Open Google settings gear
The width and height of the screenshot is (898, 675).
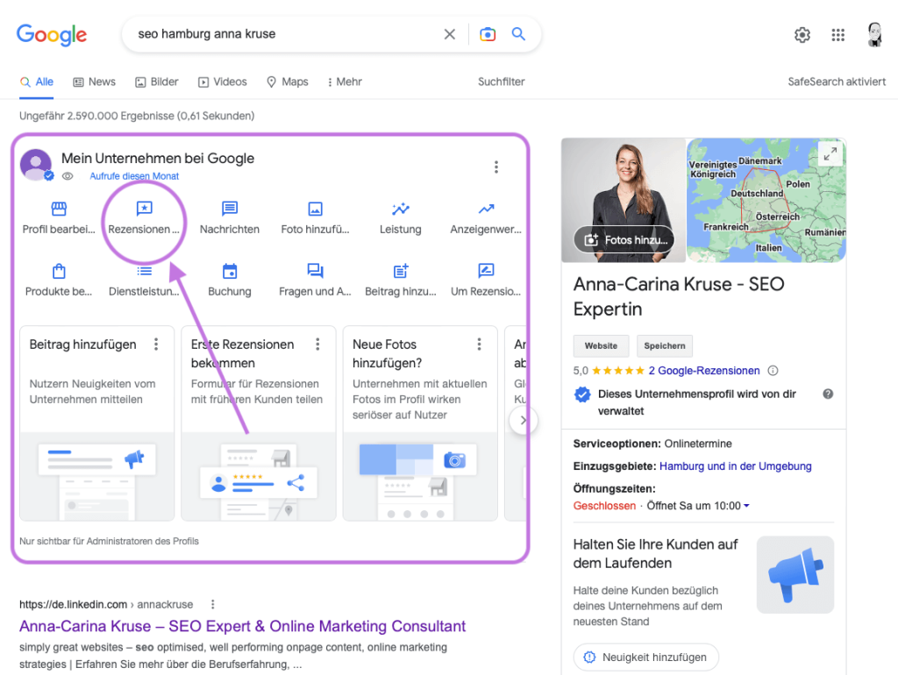pyautogui.click(x=802, y=35)
